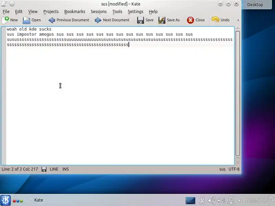Click the Save As toolbar icon
The width and height of the screenshot is (275, 206).
(162, 20)
